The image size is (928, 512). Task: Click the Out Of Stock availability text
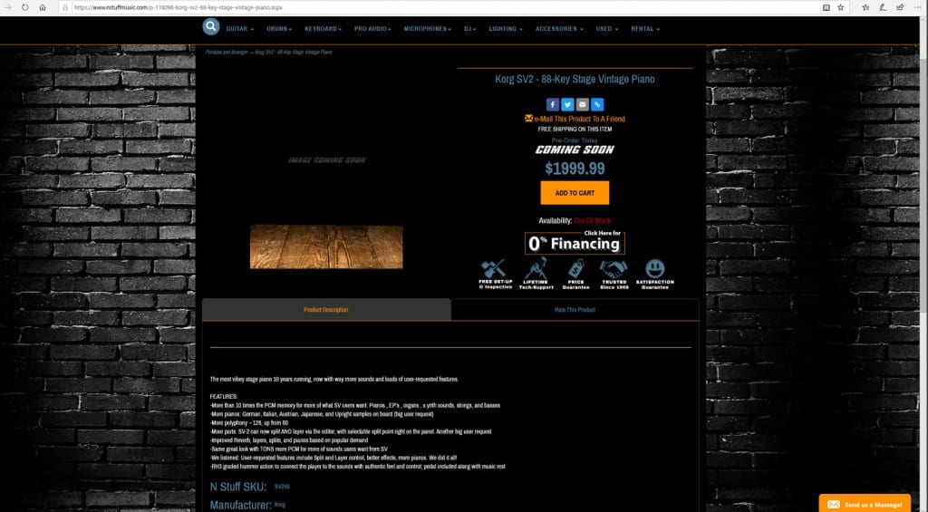point(593,221)
